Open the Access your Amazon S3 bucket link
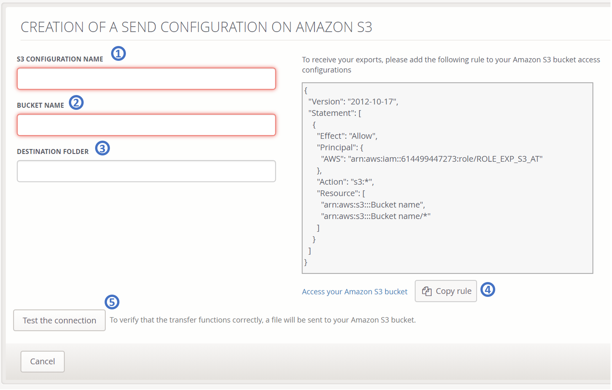 (354, 292)
